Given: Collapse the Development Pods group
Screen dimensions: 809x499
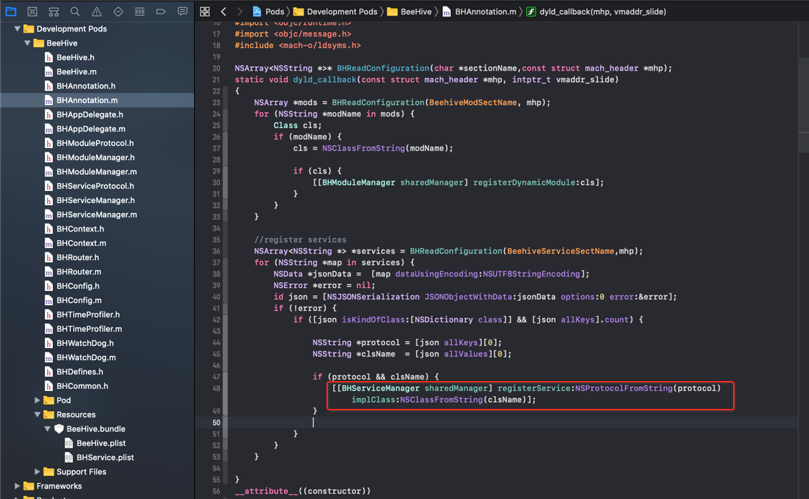Looking at the screenshot, I should tap(17, 29).
